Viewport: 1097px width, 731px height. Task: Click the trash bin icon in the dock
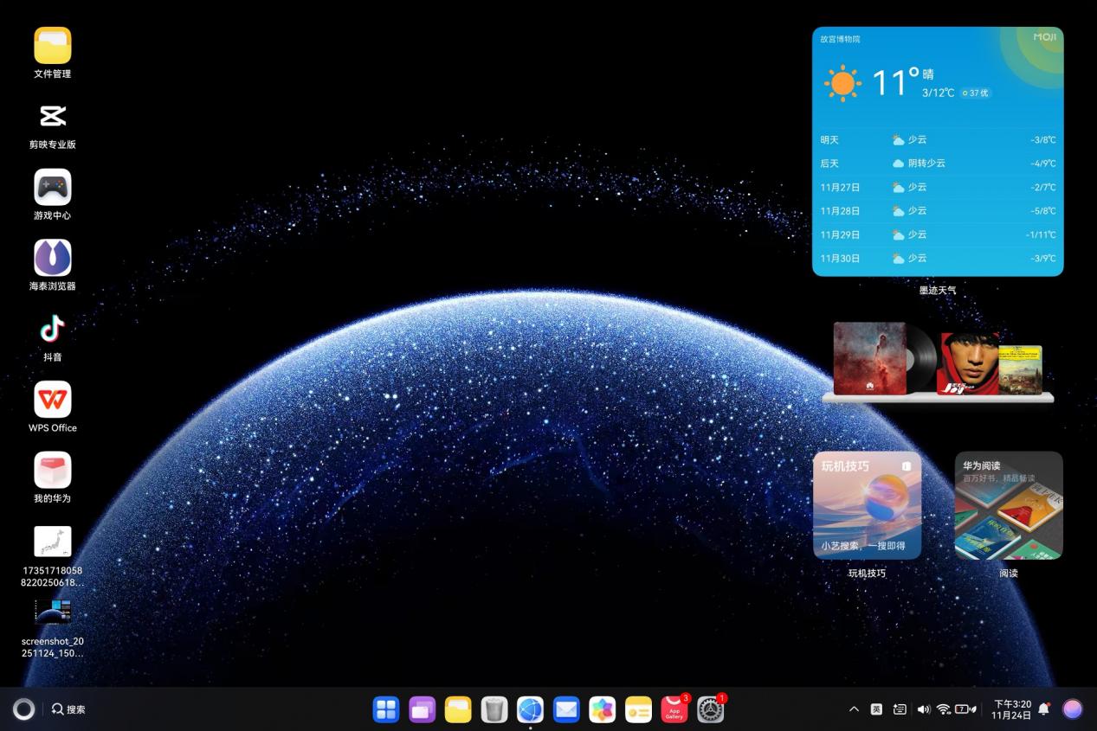(x=494, y=709)
